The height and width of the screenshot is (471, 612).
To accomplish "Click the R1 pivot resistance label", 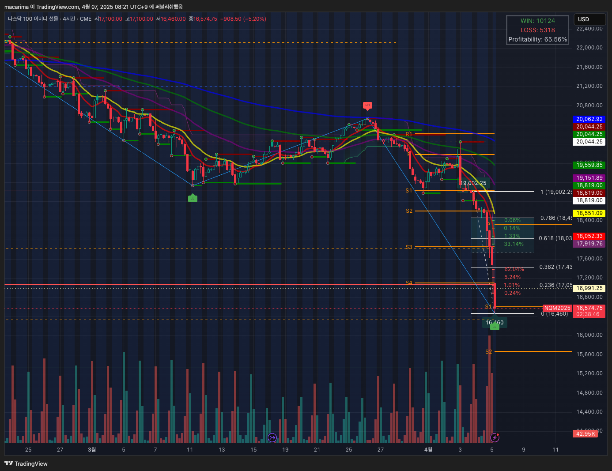I will pyautogui.click(x=408, y=134).
